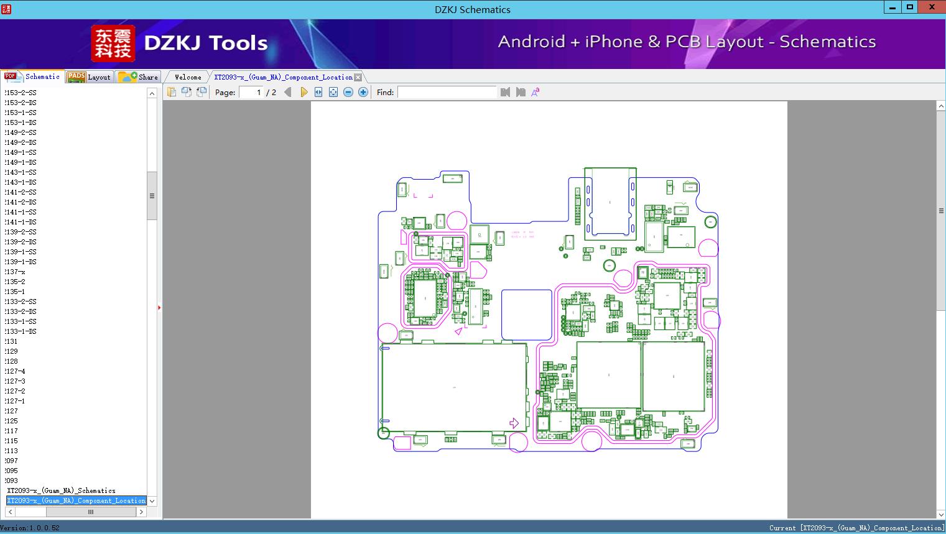Screen dimensions: 946x534
Task: Switch to the Layout tab
Action: [90, 77]
